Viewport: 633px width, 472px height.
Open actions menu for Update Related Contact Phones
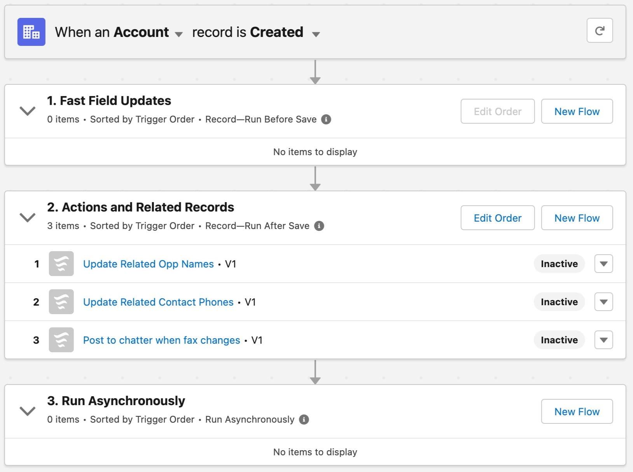pos(603,302)
